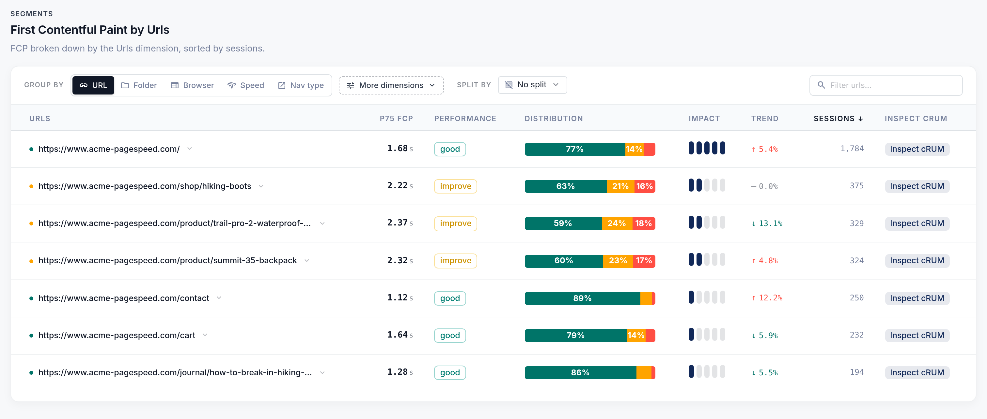Image resolution: width=987 pixels, height=419 pixels.
Task: Click search magnifier icon in filter box
Action: [x=821, y=85]
